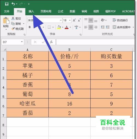Click the increase indent icon

point(108,27)
